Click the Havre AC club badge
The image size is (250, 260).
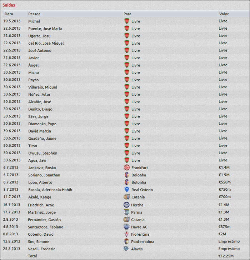(x=126, y=227)
